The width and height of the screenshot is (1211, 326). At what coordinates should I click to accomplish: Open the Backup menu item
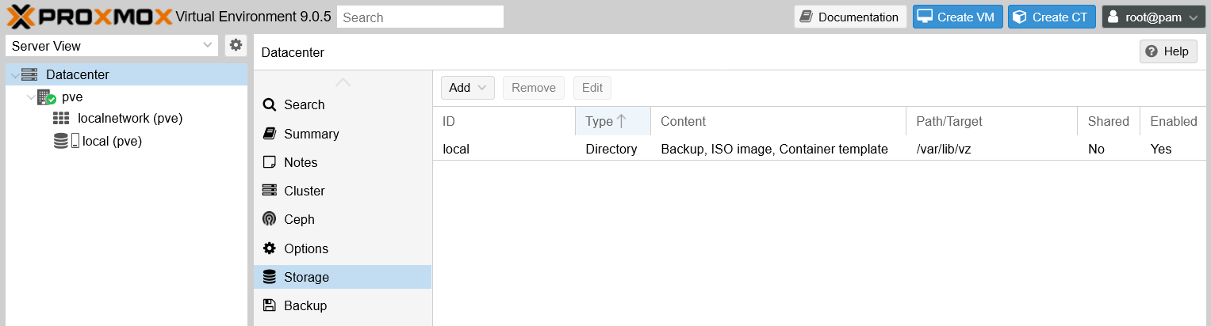pos(343,305)
